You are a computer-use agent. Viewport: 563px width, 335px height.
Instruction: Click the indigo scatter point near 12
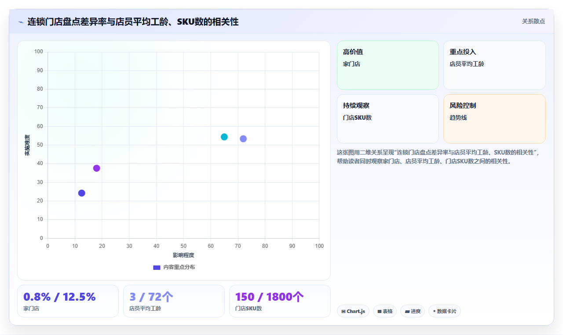81,193
